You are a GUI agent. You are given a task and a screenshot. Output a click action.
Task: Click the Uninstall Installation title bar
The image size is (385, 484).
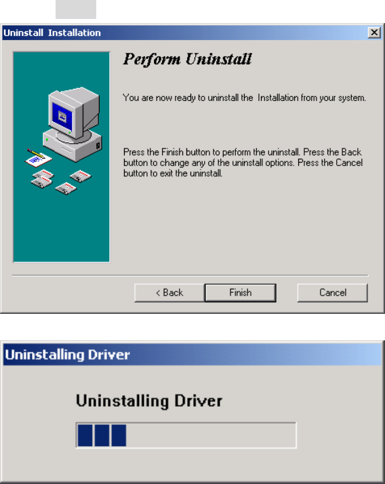pyautogui.click(x=184, y=33)
